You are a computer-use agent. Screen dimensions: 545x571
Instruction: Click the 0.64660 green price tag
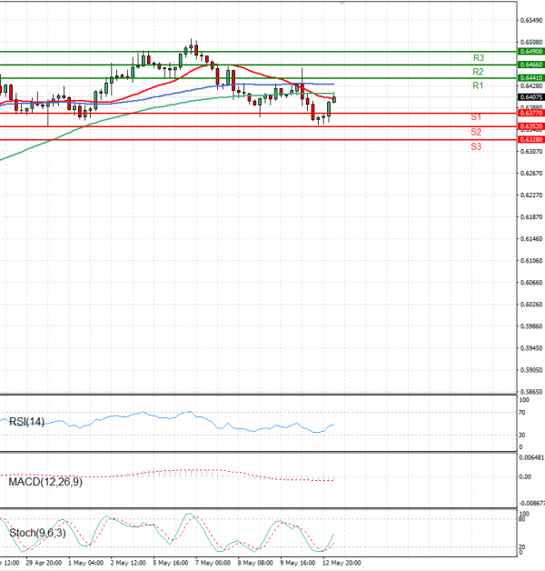pyautogui.click(x=530, y=65)
